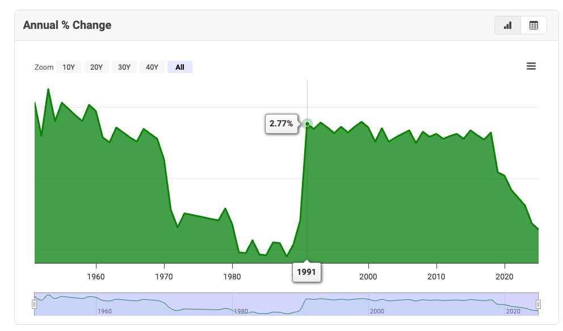Click the 1980 label in navigator
The image size is (563, 331).
click(x=241, y=311)
